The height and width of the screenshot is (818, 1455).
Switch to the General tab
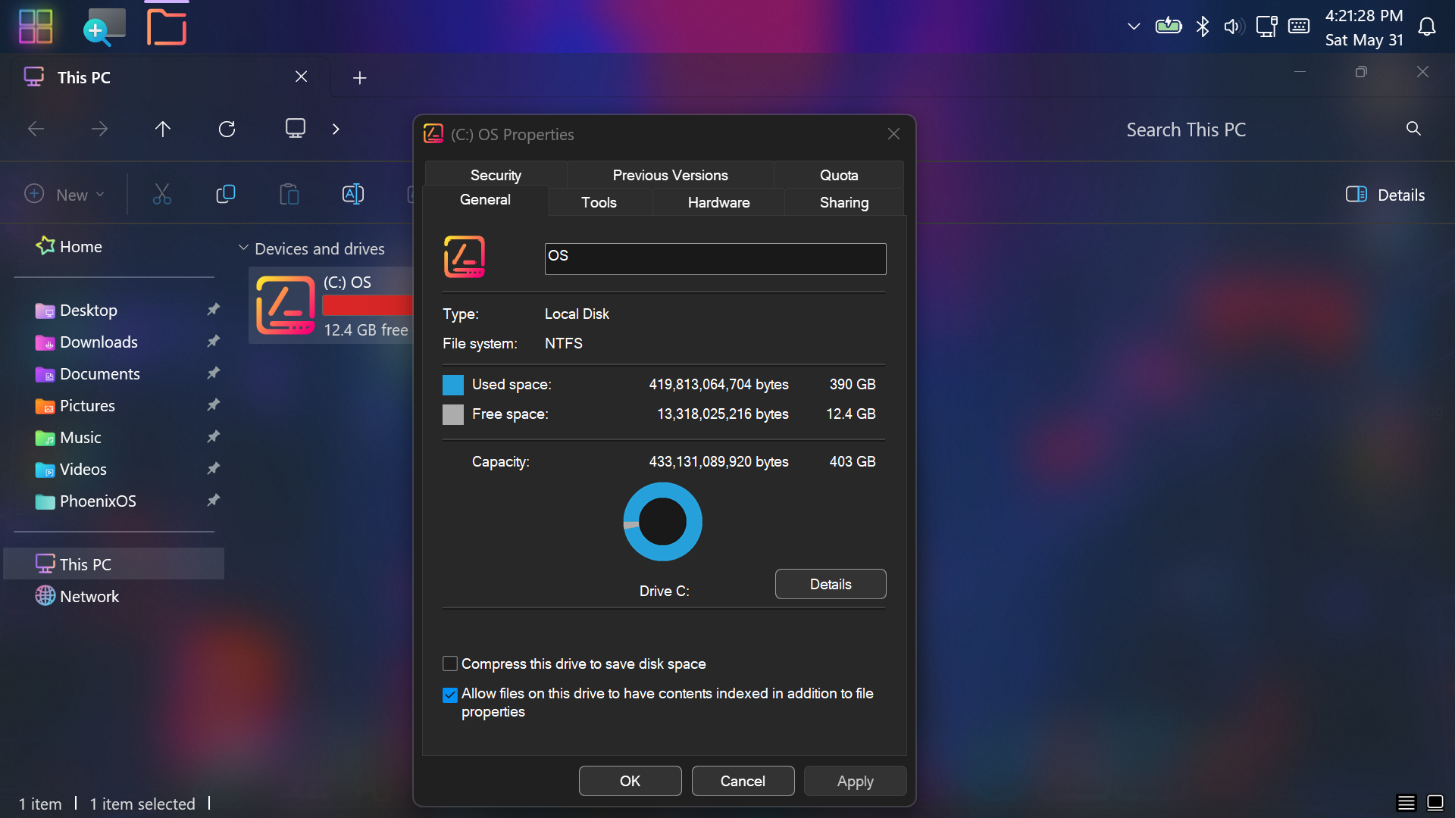(485, 200)
